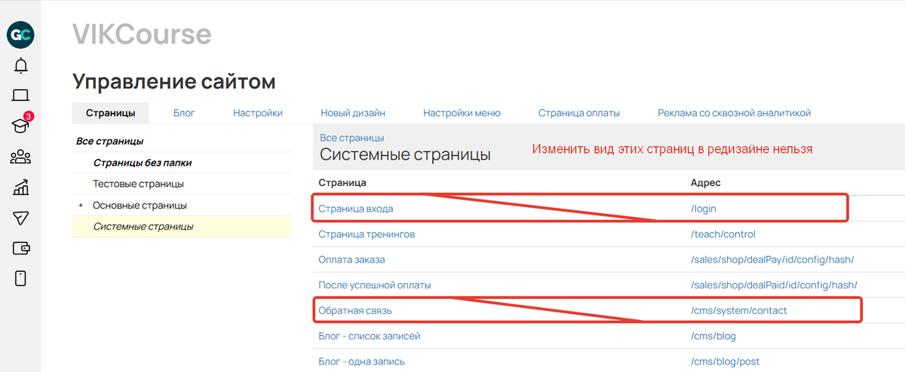Select Страницы без папки folder
905x372 pixels.
point(142,162)
